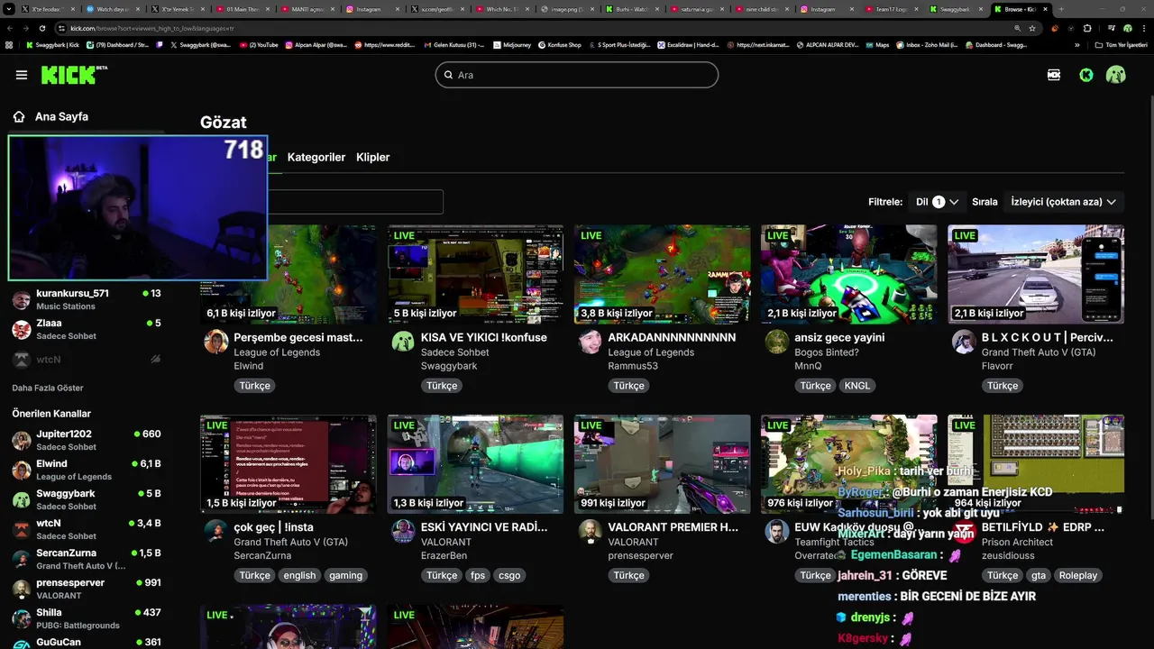The image size is (1154, 649).
Task: Open the Midjourney bookmark
Action: click(511, 44)
